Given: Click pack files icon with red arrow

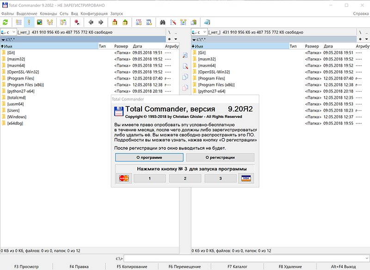Looking at the screenshot, I should tap(115, 22).
